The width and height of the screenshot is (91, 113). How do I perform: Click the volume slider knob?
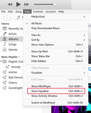click(x=55, y=4)
